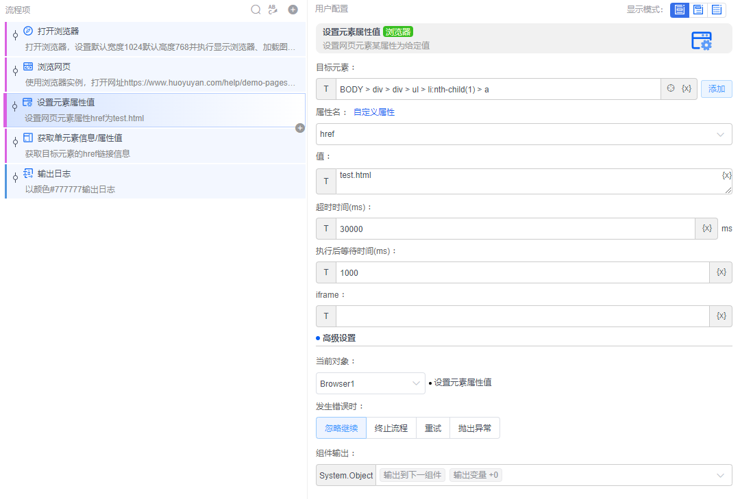This screenshot has height=499, width=740.
Task: Switch to the third display mode
Action: tap(717, 10)
